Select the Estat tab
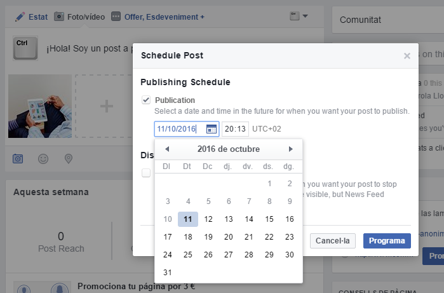 click(x=31, y=17)
